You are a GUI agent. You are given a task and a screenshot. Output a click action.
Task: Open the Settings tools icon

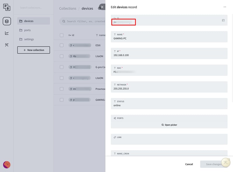click(x=7, y=45)
